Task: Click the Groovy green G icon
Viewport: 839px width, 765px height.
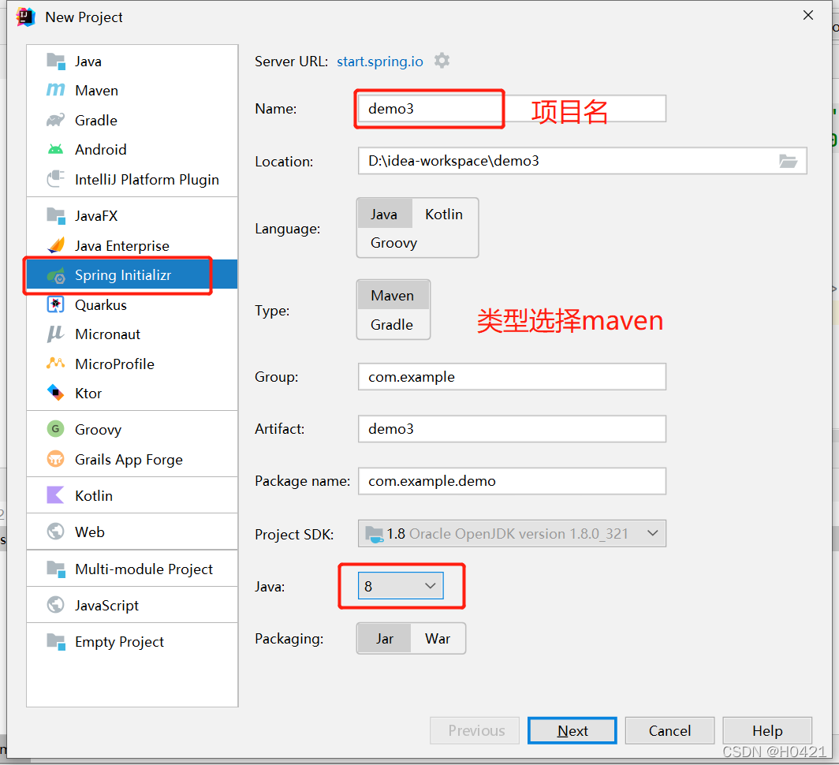Action: [x=56, y=429]
